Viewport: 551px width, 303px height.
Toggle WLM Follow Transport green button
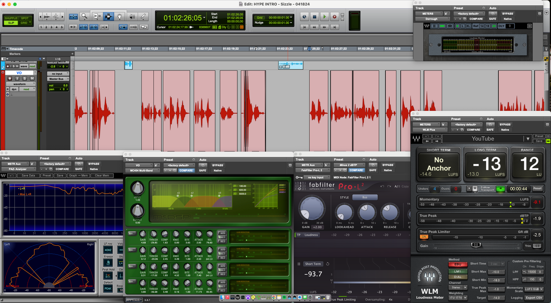click(x=500, y=189)
